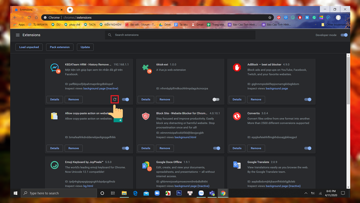
Task: Open the Tài liệu bookmark
Action: pos(181,24)
